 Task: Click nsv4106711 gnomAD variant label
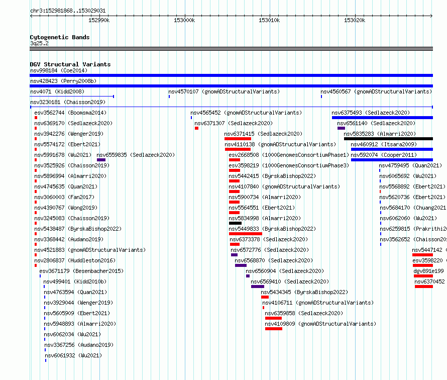318,303
